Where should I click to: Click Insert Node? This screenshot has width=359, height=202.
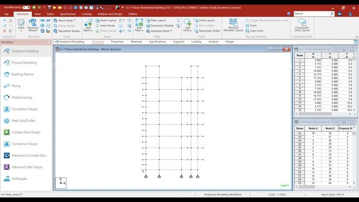(105, 26)
